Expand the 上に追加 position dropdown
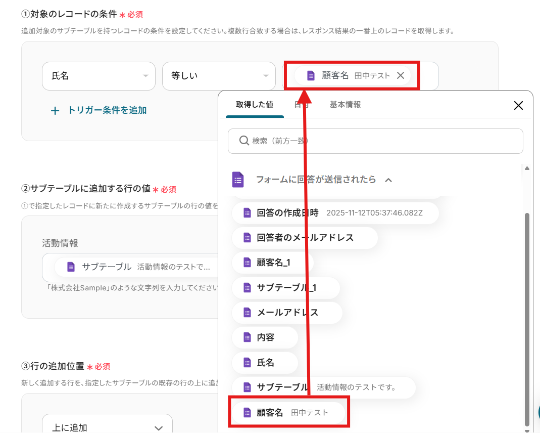 pyautogui.click(x=107, y=427)
